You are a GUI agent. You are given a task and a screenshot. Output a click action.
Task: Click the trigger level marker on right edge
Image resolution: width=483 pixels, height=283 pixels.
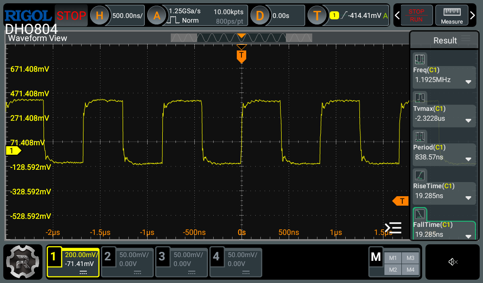point(401,201)
